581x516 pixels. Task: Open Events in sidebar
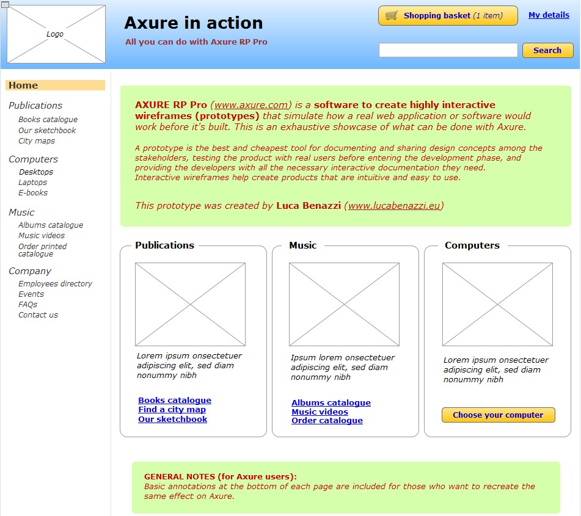tap(31, 294)
